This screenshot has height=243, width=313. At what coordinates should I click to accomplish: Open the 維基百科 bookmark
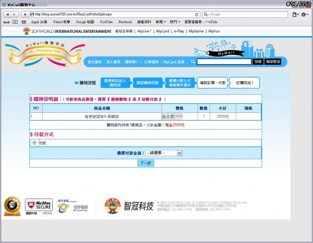click(x=144, y=22)
